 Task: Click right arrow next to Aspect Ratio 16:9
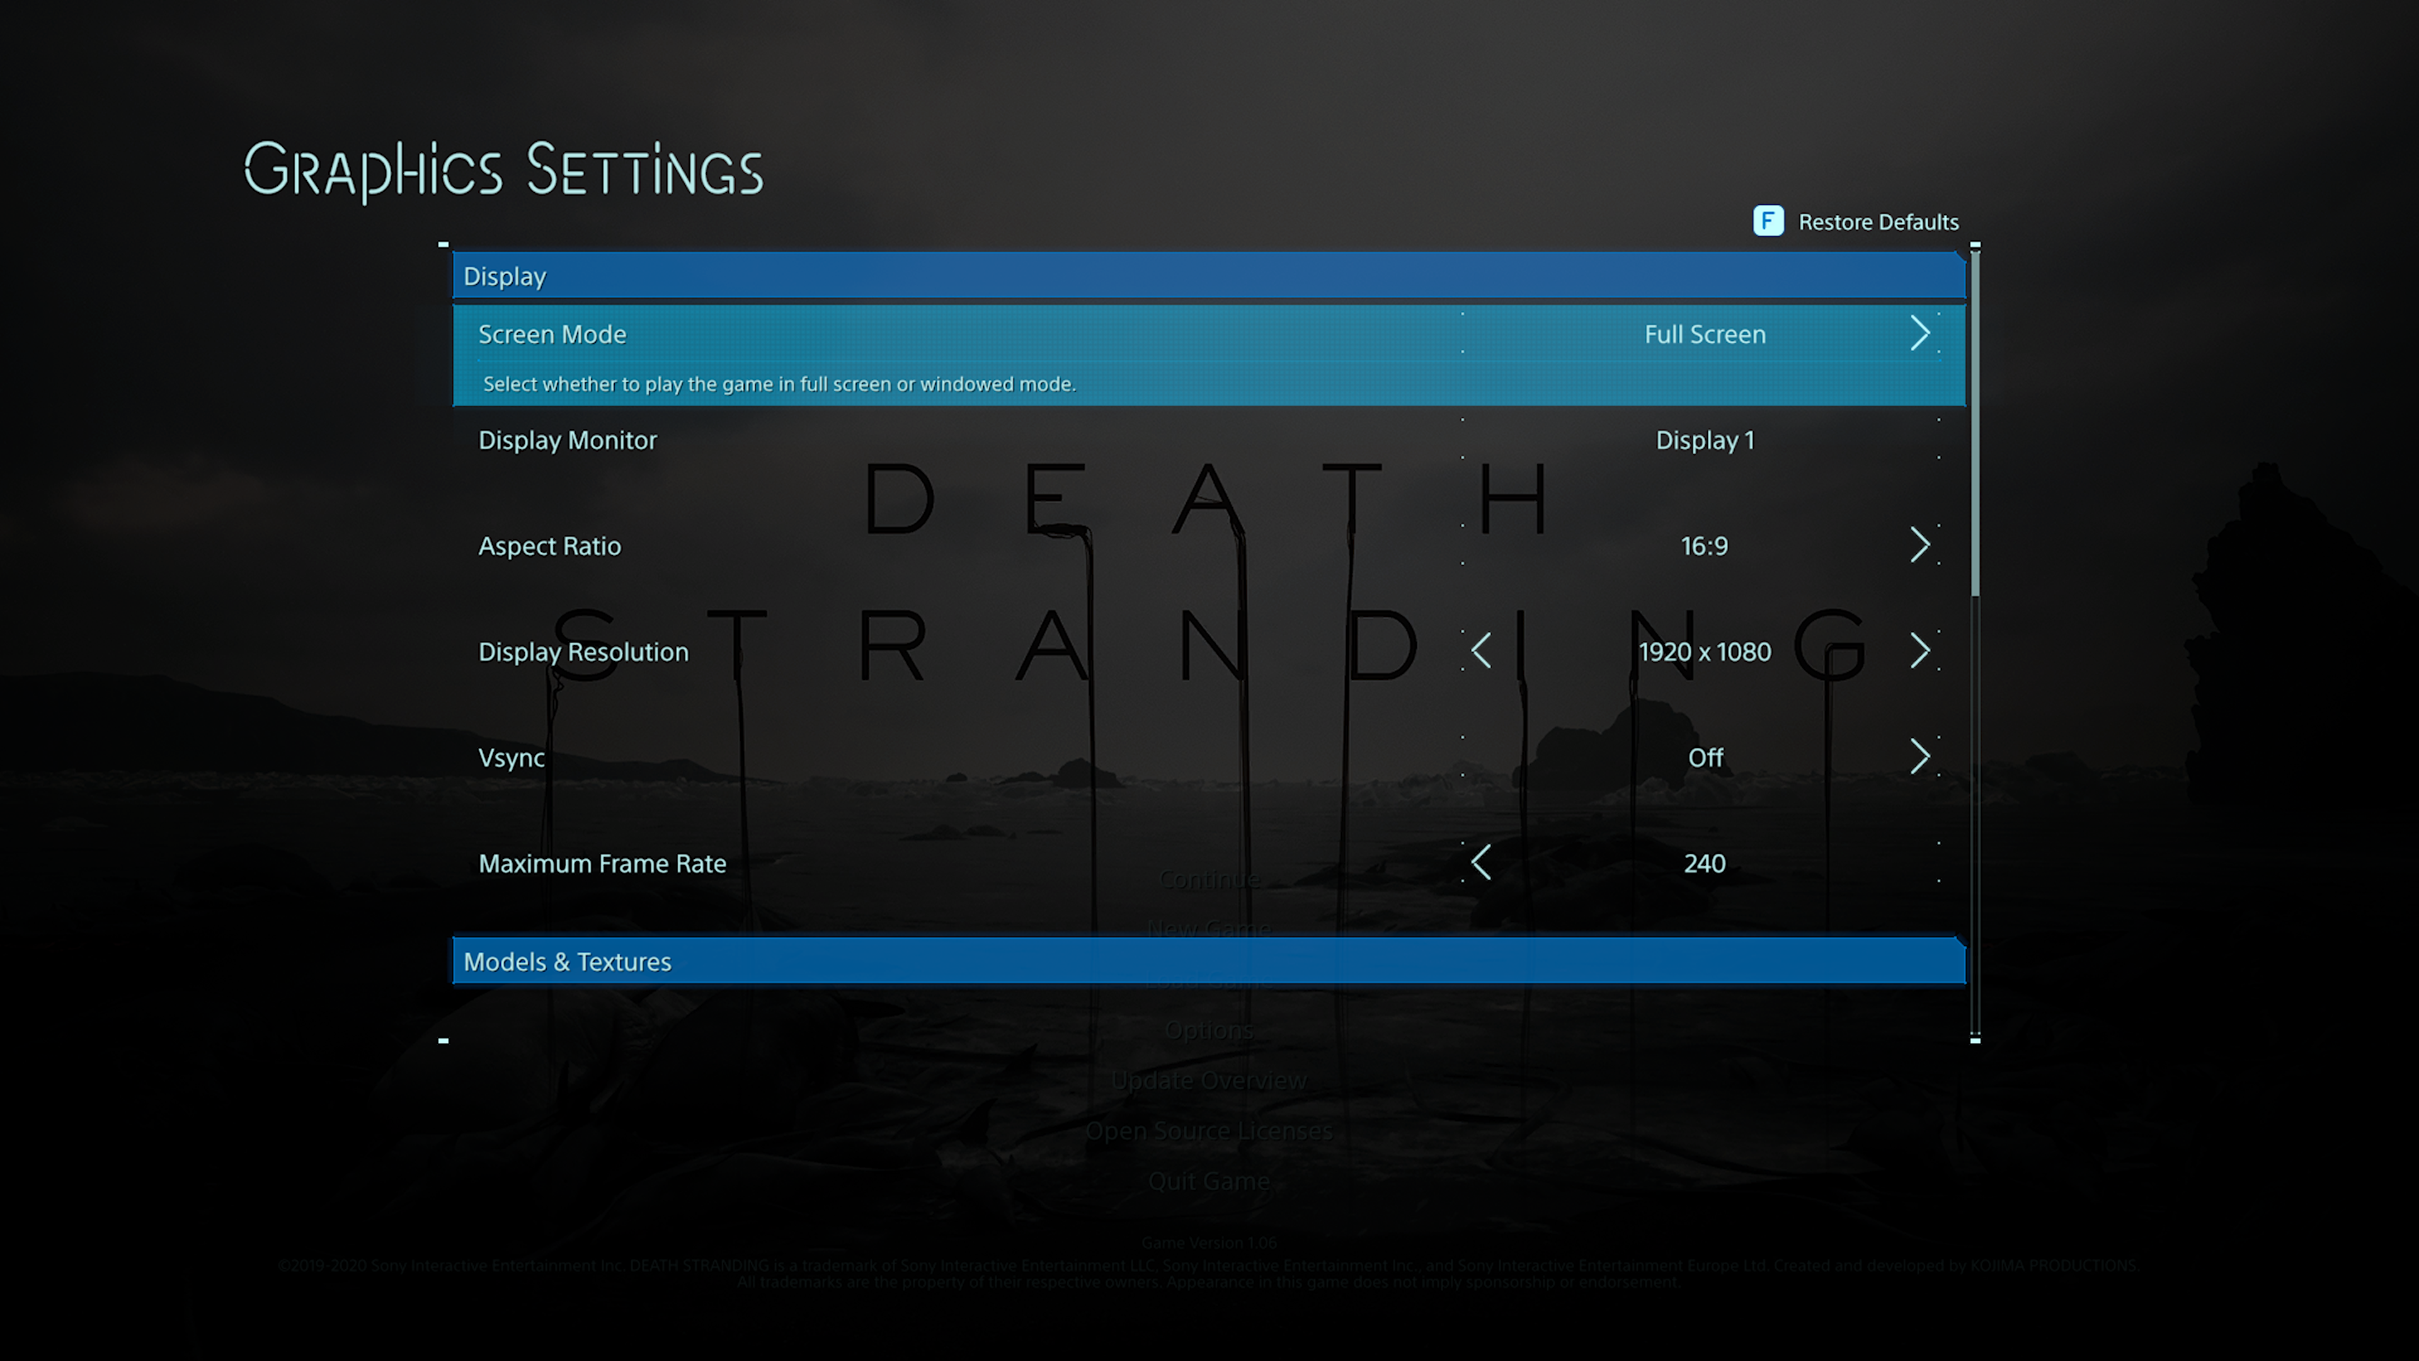pos(1919,545)
